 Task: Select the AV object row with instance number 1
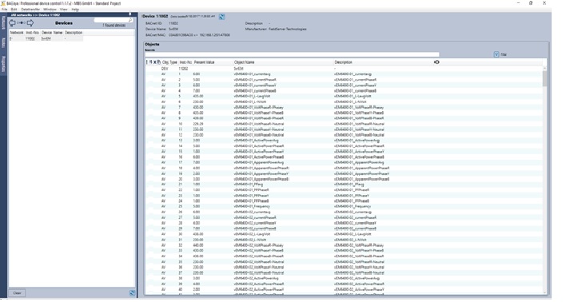344,74
